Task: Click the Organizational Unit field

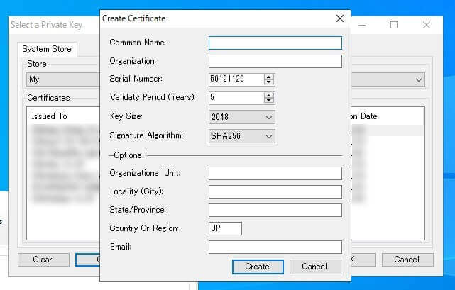Action: tap(275, 173)
